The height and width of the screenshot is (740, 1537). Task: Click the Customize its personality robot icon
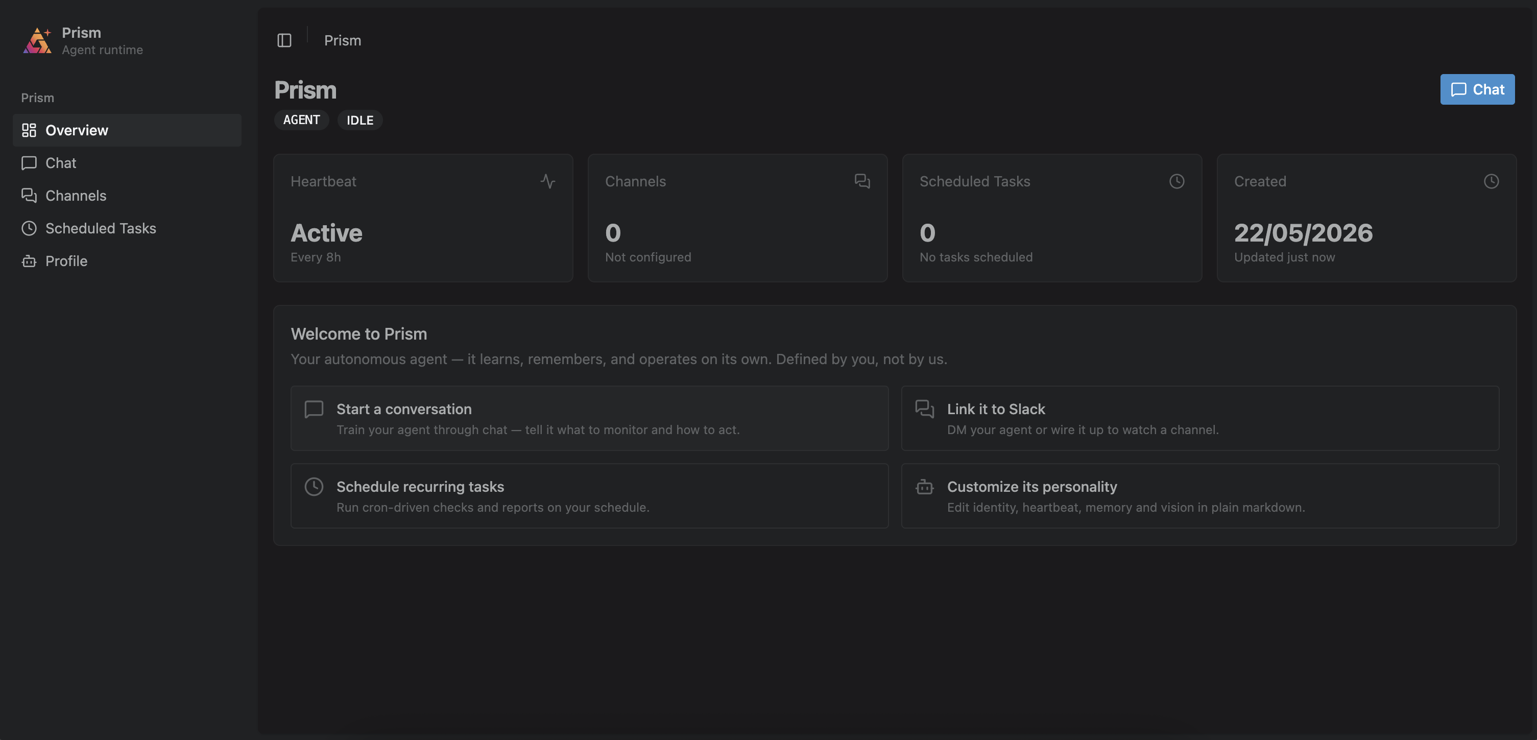[x=925, y=487]
